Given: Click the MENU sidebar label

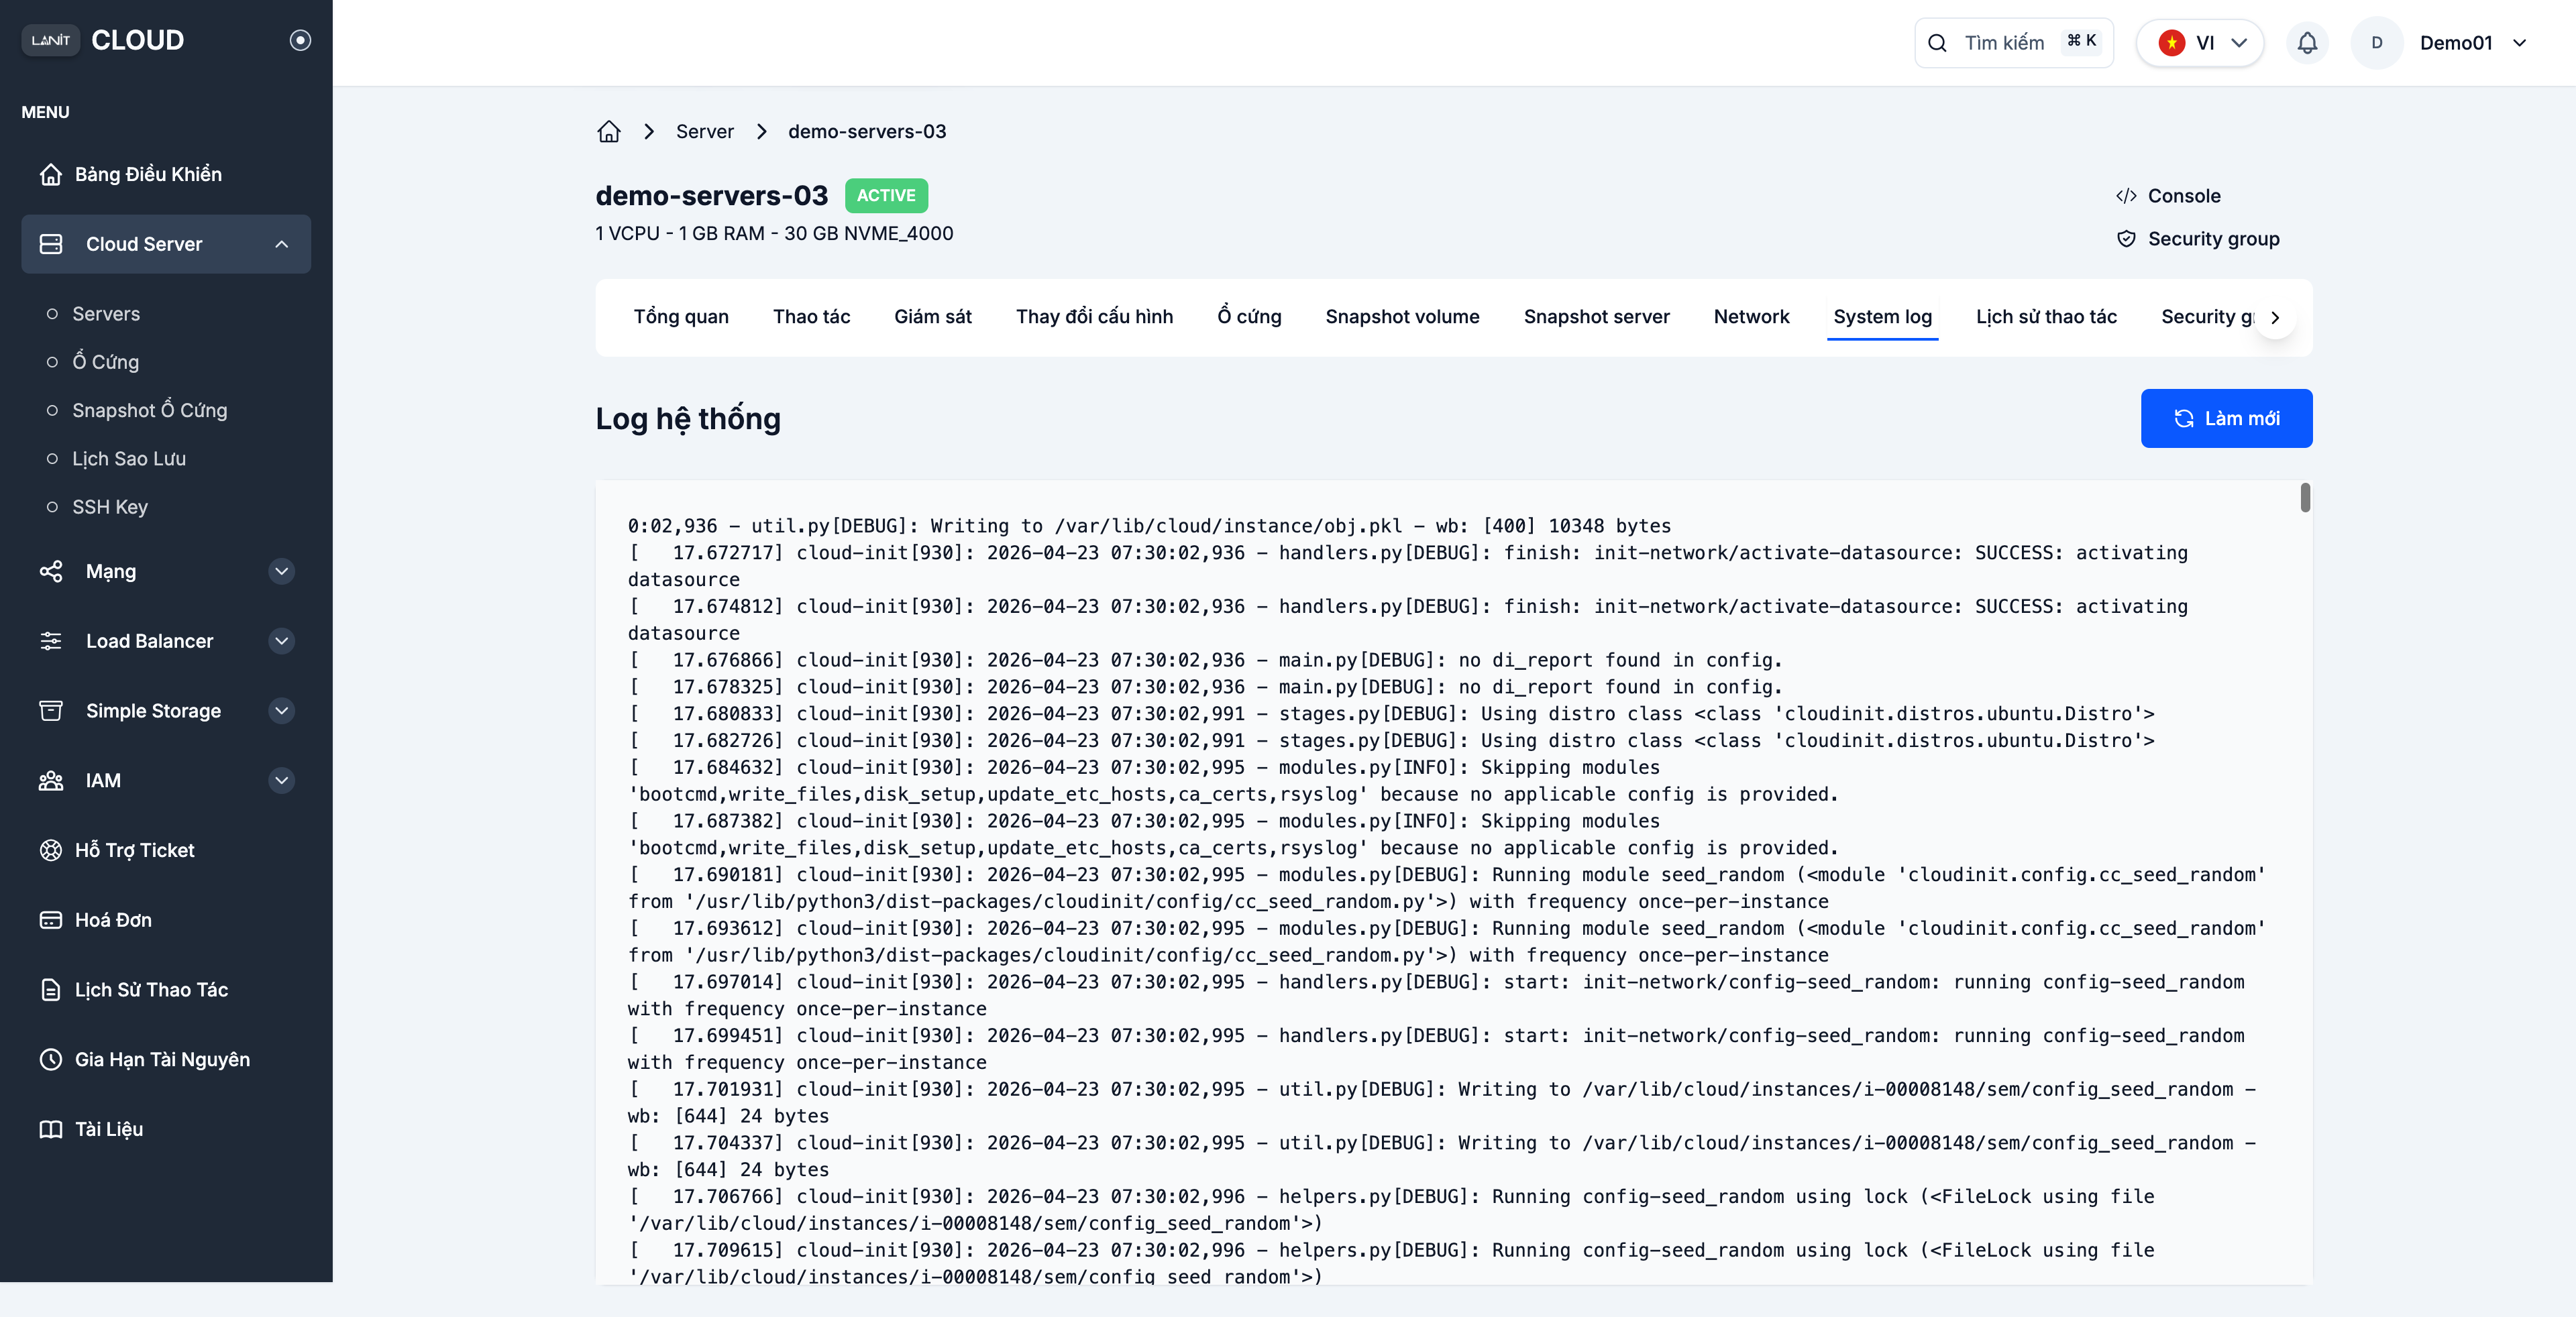Looking at the screenshot, I should (45, 112).
